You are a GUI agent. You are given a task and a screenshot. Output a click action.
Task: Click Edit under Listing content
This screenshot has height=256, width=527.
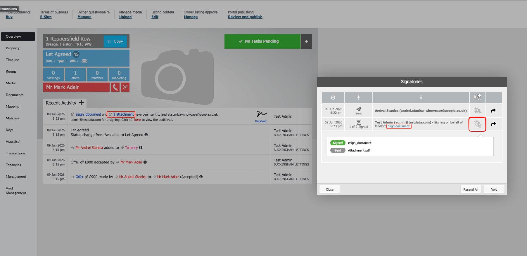tap(155, 17)
